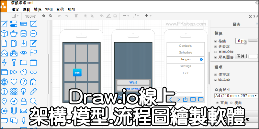Click the delete trash icon
This screenshot has width=259, height=129.
click(x=76, y=16)
